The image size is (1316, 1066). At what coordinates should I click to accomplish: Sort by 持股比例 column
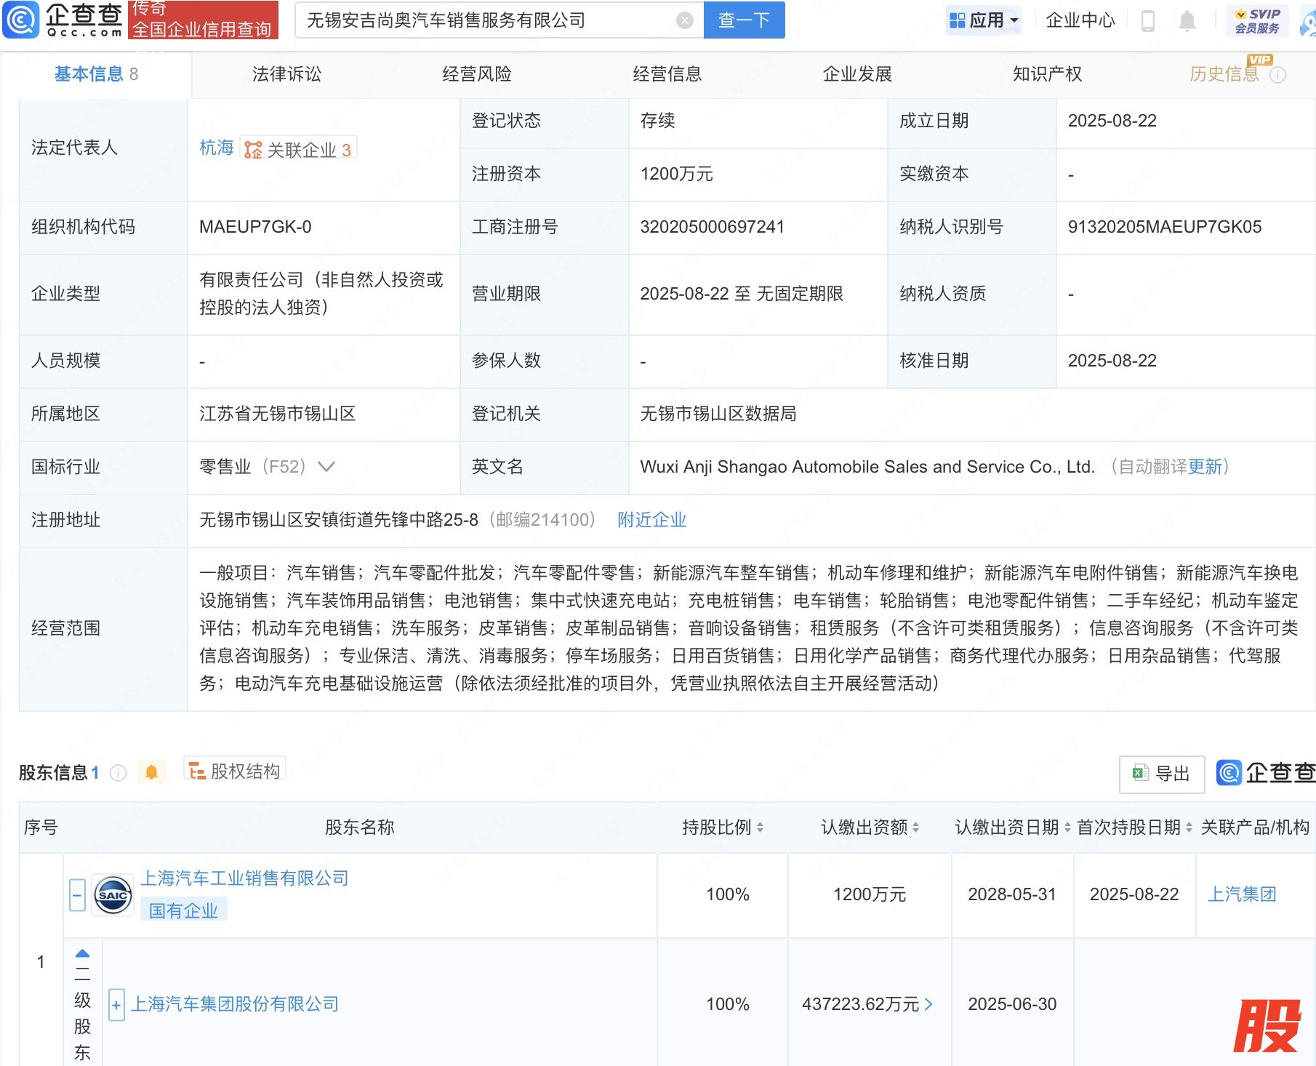click(760, 827)
